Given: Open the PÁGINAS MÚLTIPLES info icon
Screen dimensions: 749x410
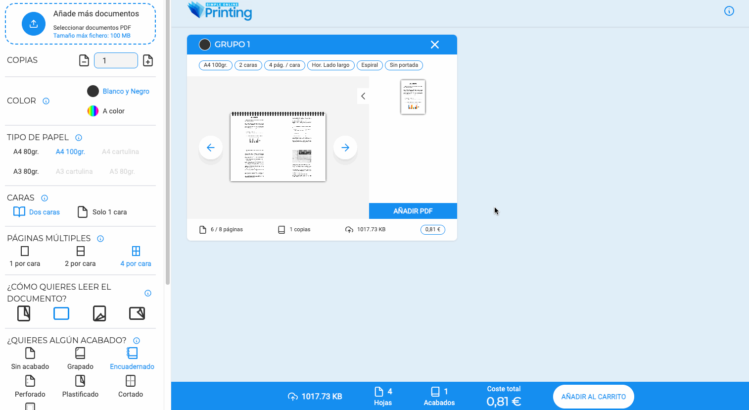Looking at the screenshot, I should pos(100,239).
